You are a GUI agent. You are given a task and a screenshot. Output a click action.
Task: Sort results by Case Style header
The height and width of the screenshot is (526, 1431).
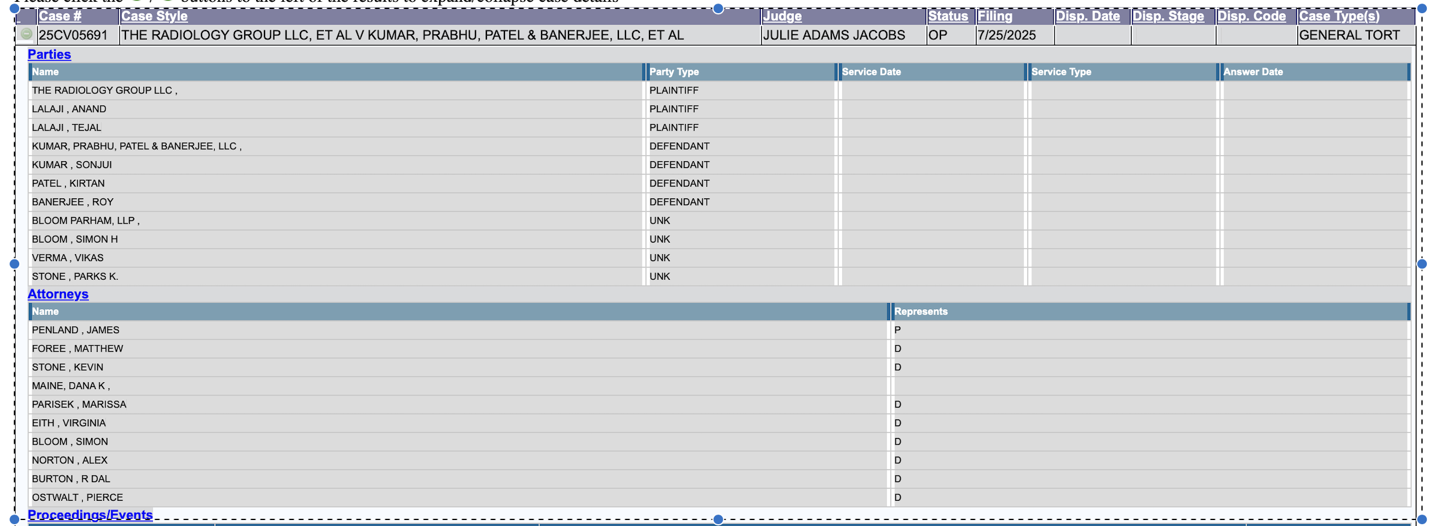pos(155,16)
